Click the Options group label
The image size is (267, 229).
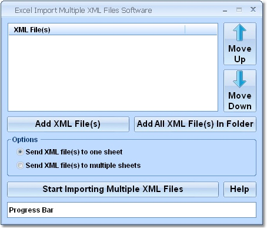click(x=25, y=140)
